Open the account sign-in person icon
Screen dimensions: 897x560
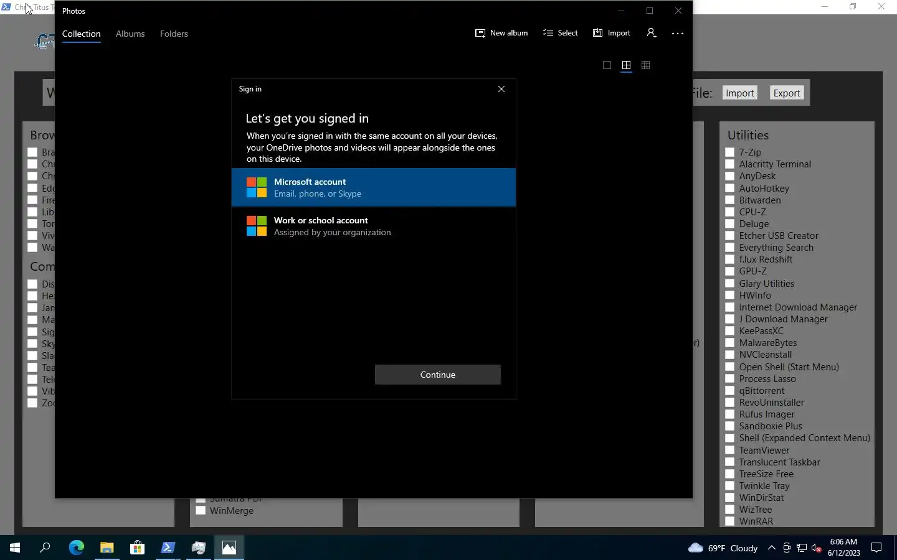[x=651, y=33]
